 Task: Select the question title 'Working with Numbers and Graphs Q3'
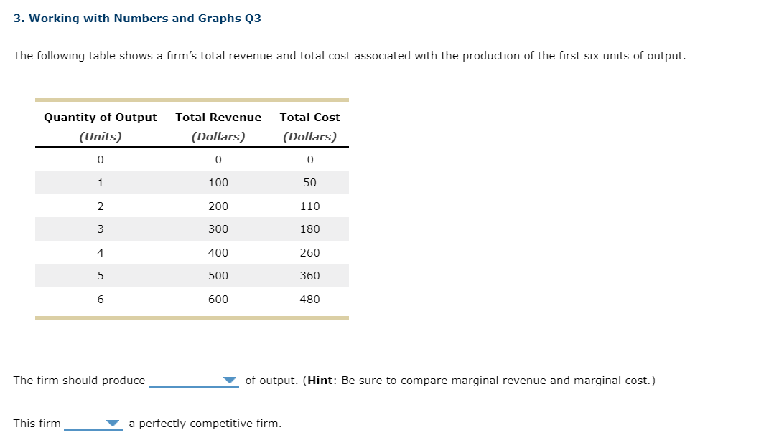point(138,18)
